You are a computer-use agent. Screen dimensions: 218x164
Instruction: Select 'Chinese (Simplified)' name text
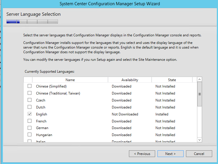pyautogui.click(x=51, y=86)
